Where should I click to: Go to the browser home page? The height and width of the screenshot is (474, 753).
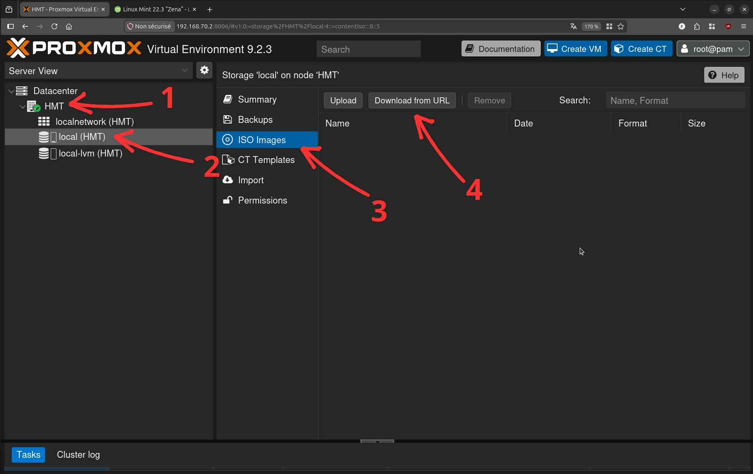point(69,26)
